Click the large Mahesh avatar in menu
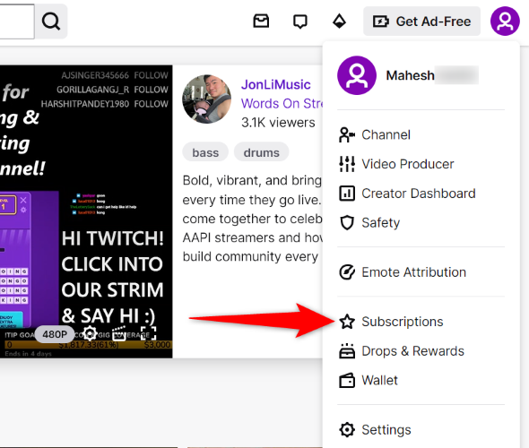The image size is (529, 448). 357,75
